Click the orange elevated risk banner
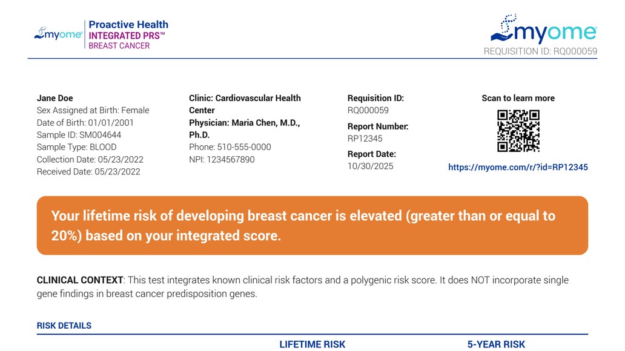The image size is (625, 351). click(x=312, y=225)
